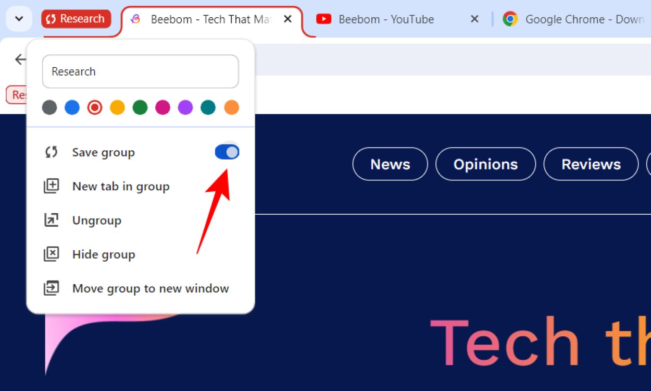Click the Move group to new window icon

tap(51, 288)
